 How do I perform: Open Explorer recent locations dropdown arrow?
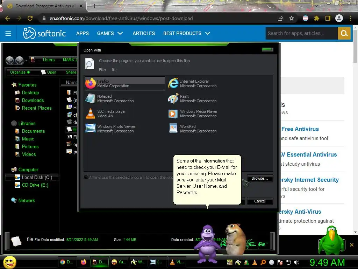coord(27,60)
